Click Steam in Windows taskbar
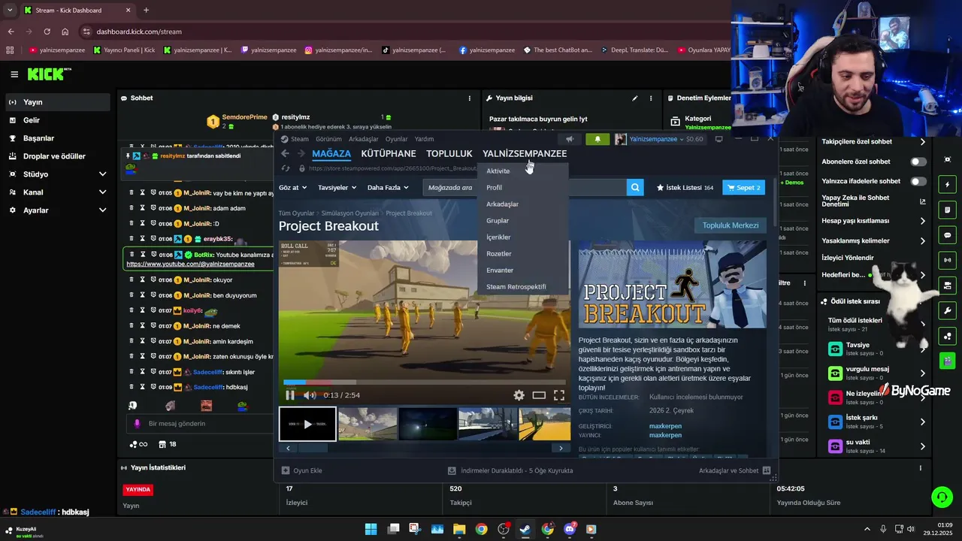962x541 pixels. pyautogui.click(x=525, y=529)
